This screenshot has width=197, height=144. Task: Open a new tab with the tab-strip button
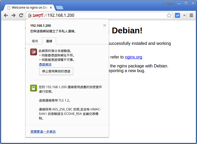point(60,8)
